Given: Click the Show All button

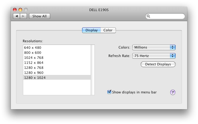Looking at the screenshot, I should [x=40, y=16].
